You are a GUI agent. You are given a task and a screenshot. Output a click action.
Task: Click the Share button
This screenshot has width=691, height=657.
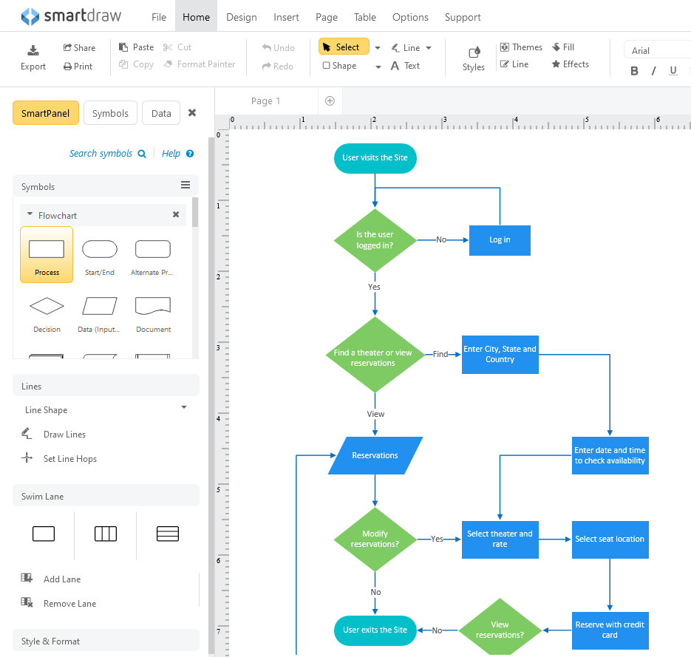(x=79, y=47)
